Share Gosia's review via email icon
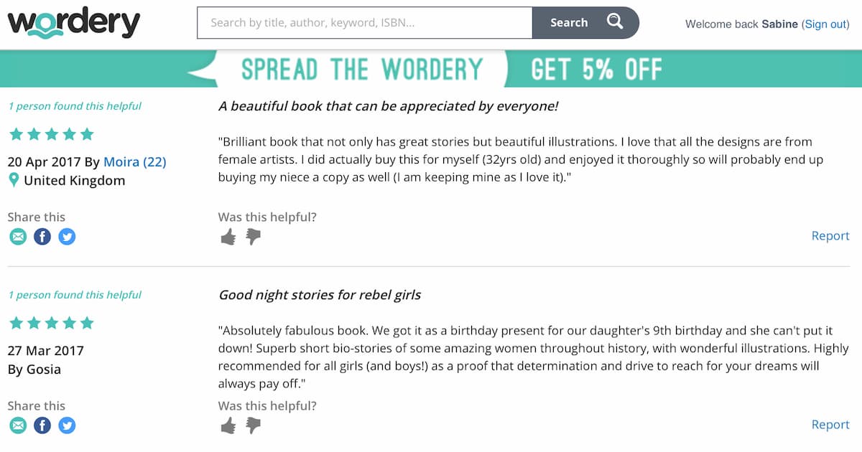 tap(18, 425)
